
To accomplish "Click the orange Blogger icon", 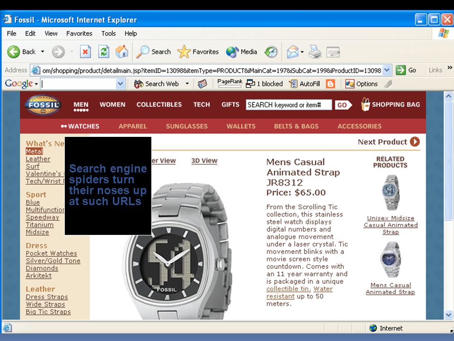I will pyautogui.click(x=331, y=84).
